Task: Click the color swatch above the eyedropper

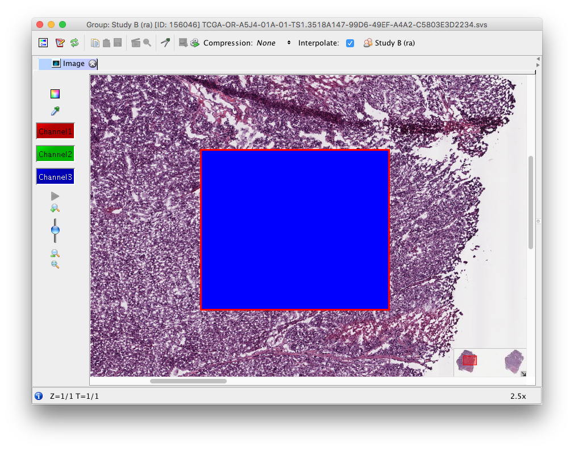Action: pos(55,93)
